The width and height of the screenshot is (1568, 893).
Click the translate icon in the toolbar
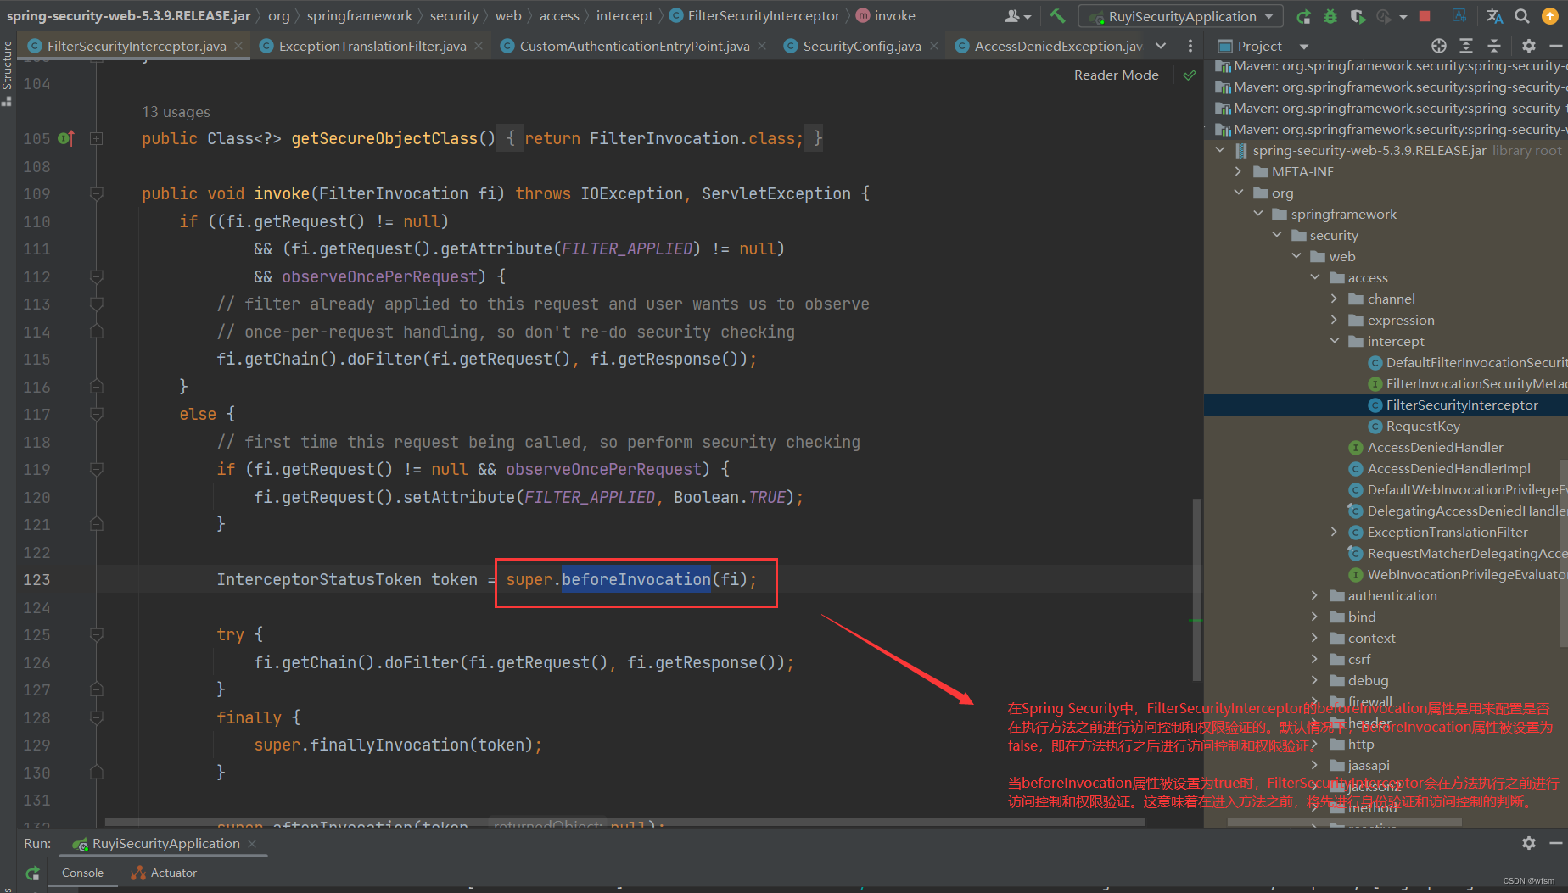(x=1494, y=15)
